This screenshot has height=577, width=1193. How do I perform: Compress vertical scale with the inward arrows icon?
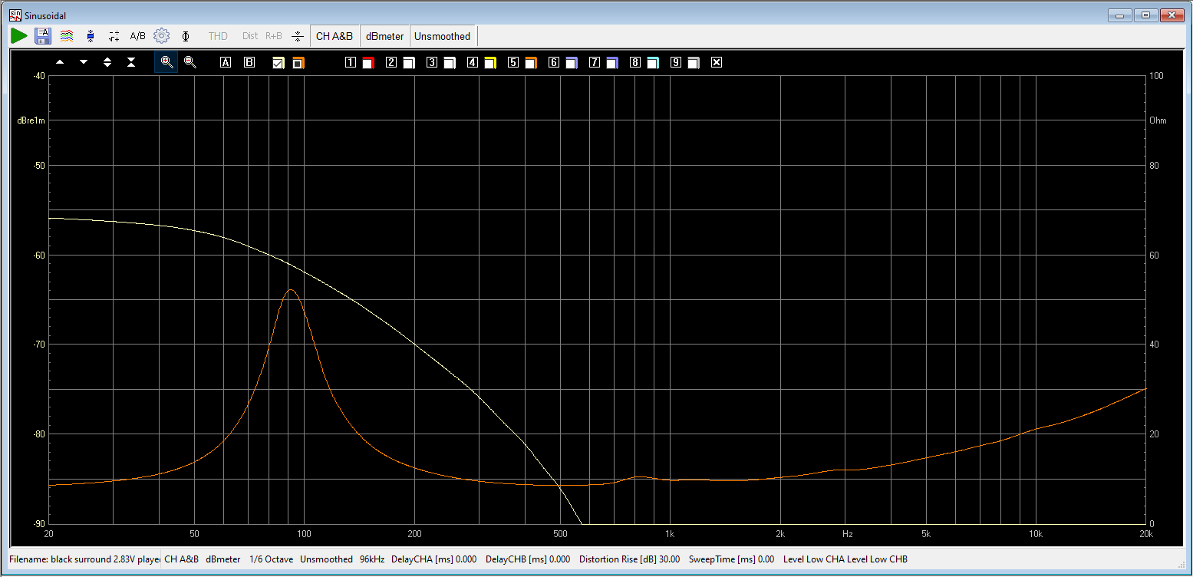131,62
